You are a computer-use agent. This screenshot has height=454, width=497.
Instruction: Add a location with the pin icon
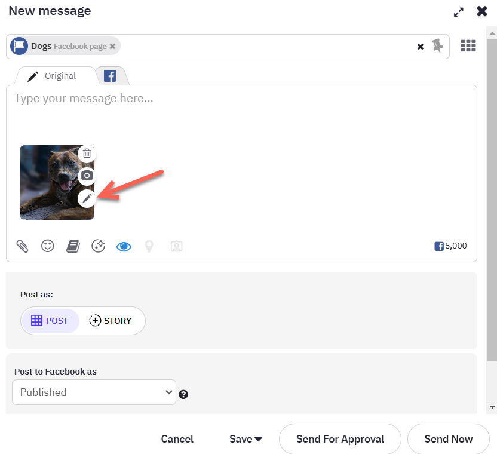pyautogui.click(x=149, y=246)
